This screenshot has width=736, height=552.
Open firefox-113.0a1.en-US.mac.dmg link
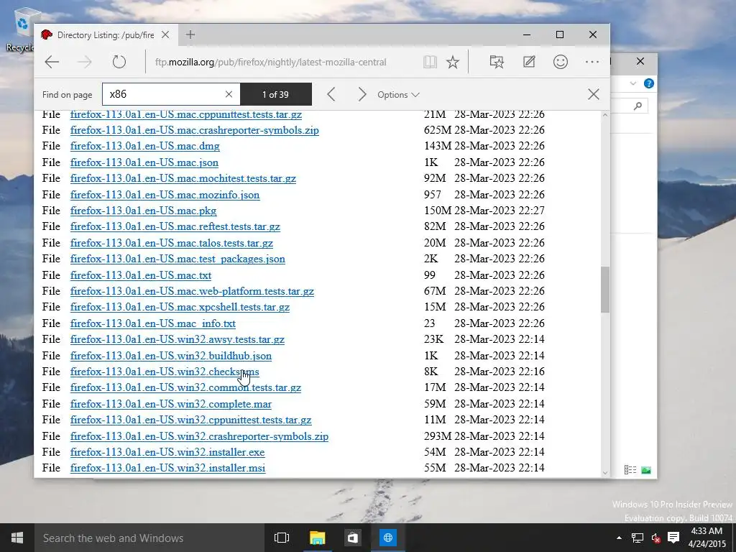pos(145,146)
